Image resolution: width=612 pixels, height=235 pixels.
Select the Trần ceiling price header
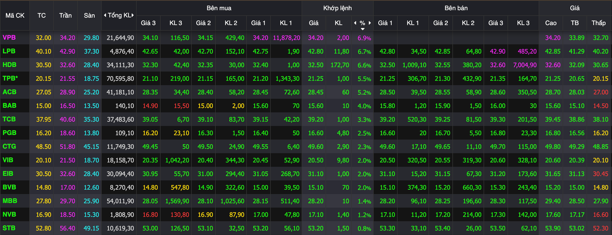pos(65,15)
